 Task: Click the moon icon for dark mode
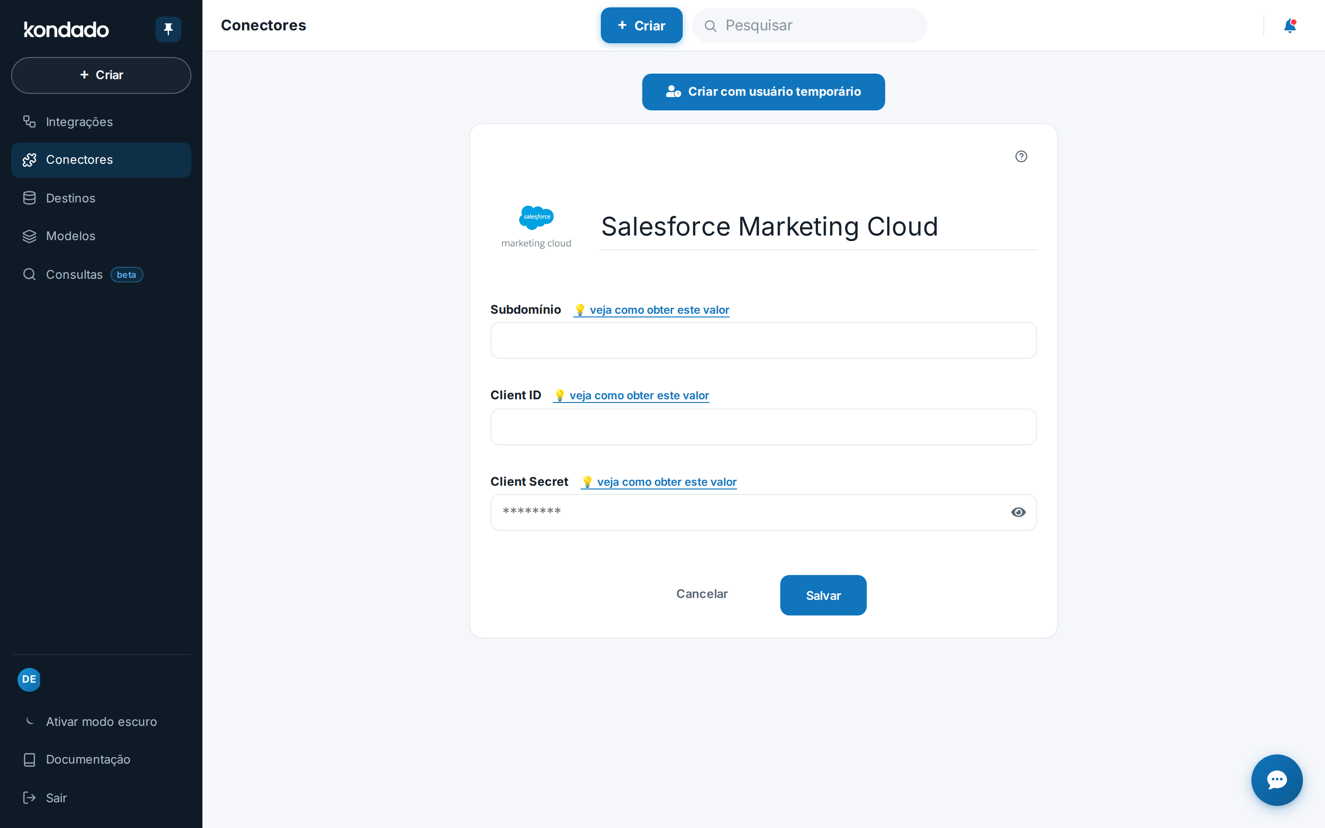(30, 721)
